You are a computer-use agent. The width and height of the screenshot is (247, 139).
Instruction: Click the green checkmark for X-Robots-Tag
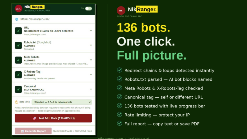pyautogui.click(x=18, y=75)
